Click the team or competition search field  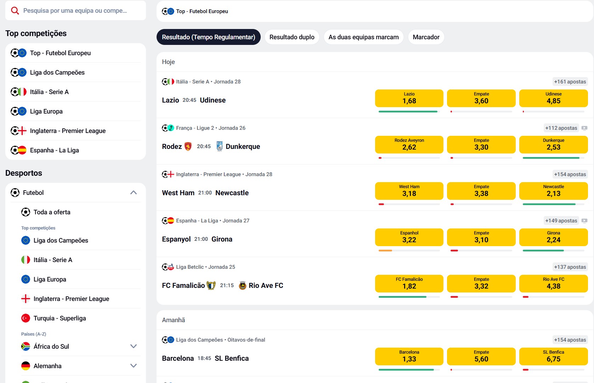coord(80,11)
